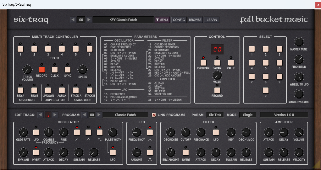
Task: Open the MENU dropdown
Action: (162, 20)
